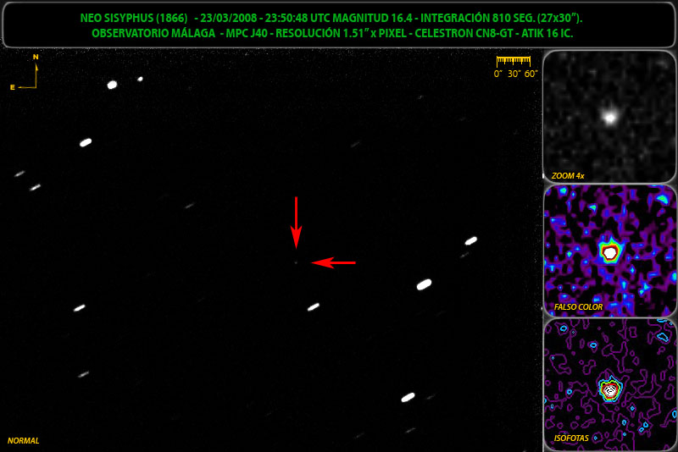Open the FALSO COLOR inset image
Image resolution: width=678 pixels, height=452 pixels.
click(609, 251)
